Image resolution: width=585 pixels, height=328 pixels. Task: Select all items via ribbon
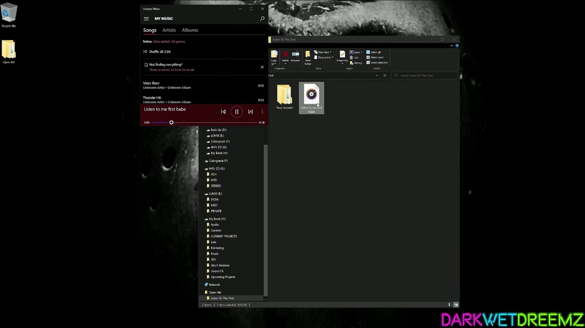click(x=373, y=52)
